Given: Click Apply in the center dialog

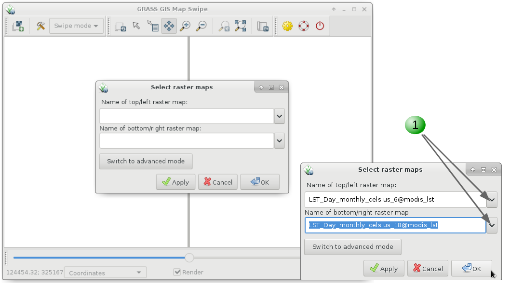Looking at the screenshot, I should point(175,182).
